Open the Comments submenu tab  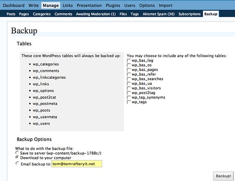point(63,14)
